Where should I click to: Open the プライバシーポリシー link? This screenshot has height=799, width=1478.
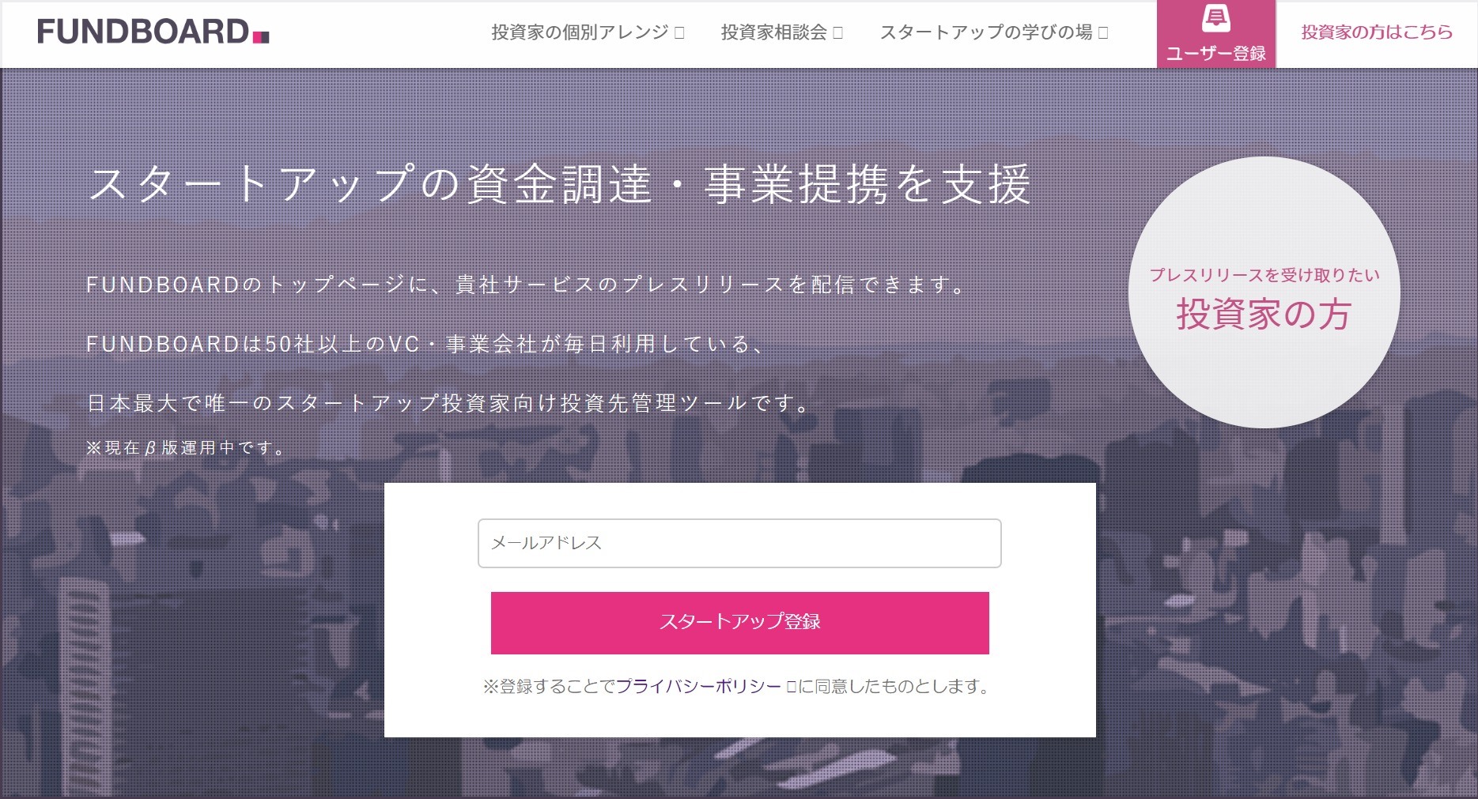tap(698, 686)
